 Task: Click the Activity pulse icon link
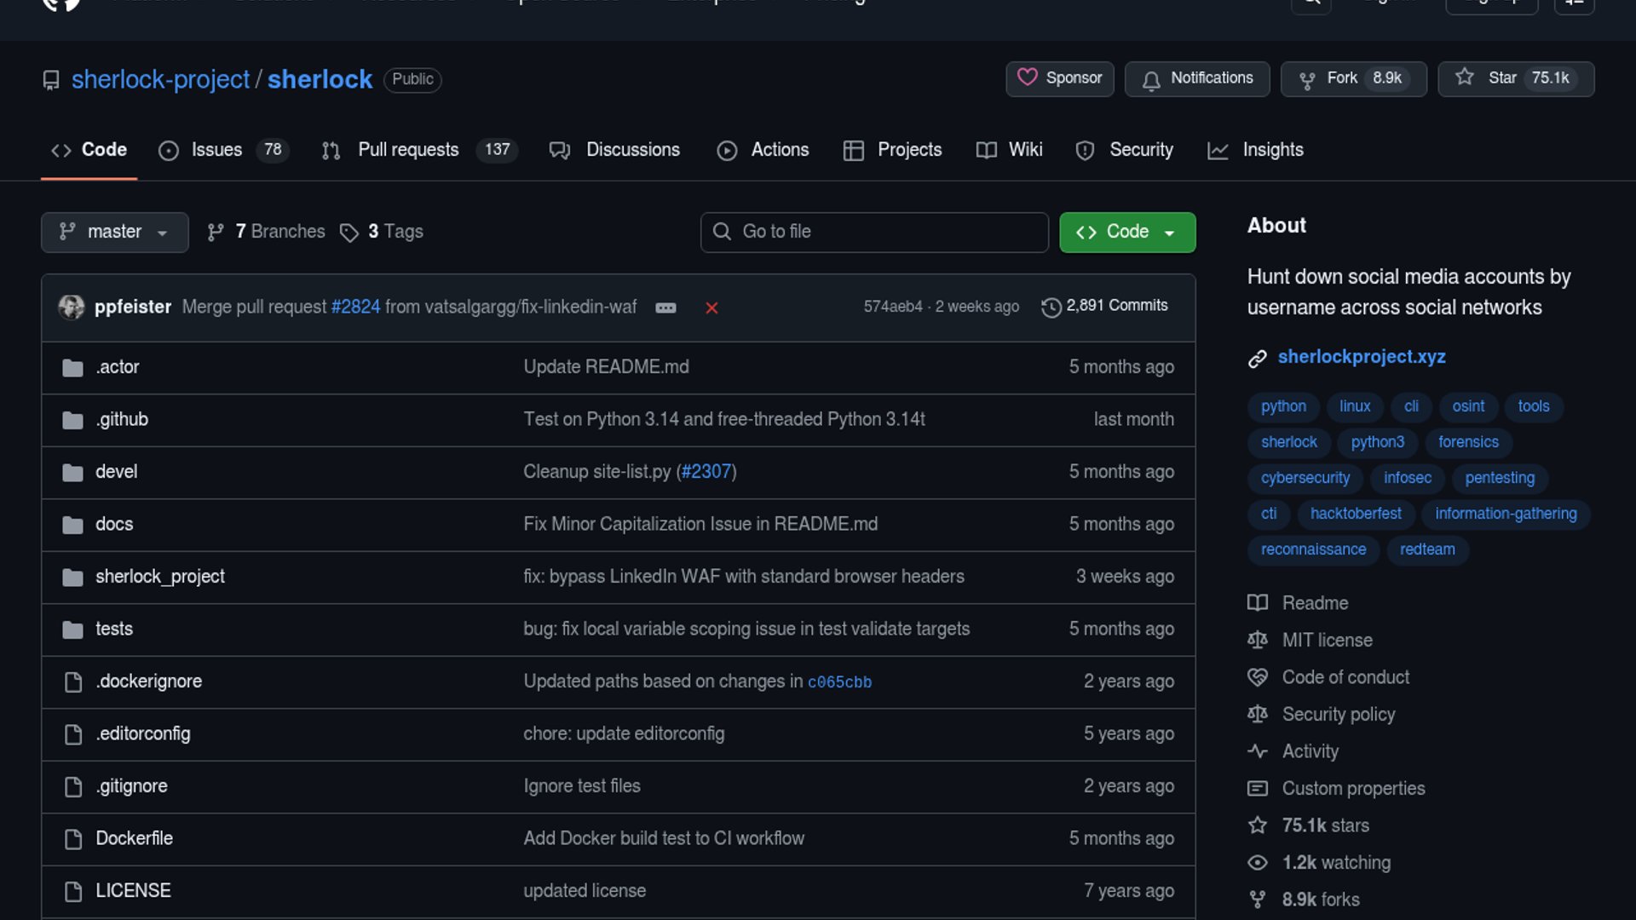[1258, 751]
